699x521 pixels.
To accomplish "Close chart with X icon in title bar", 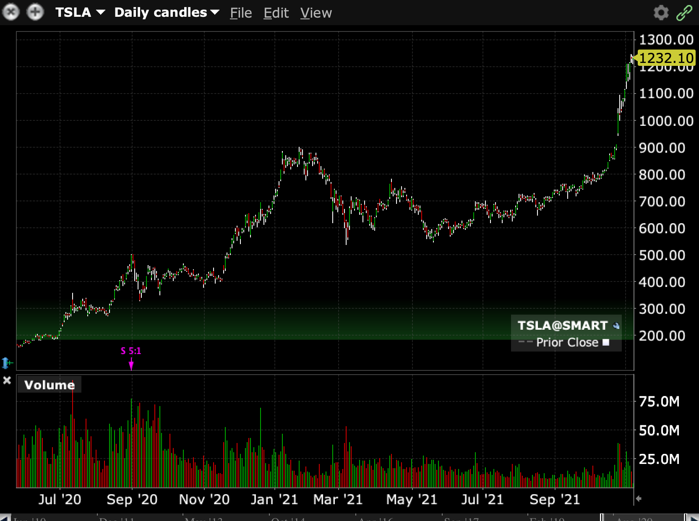I will [11, 12].
